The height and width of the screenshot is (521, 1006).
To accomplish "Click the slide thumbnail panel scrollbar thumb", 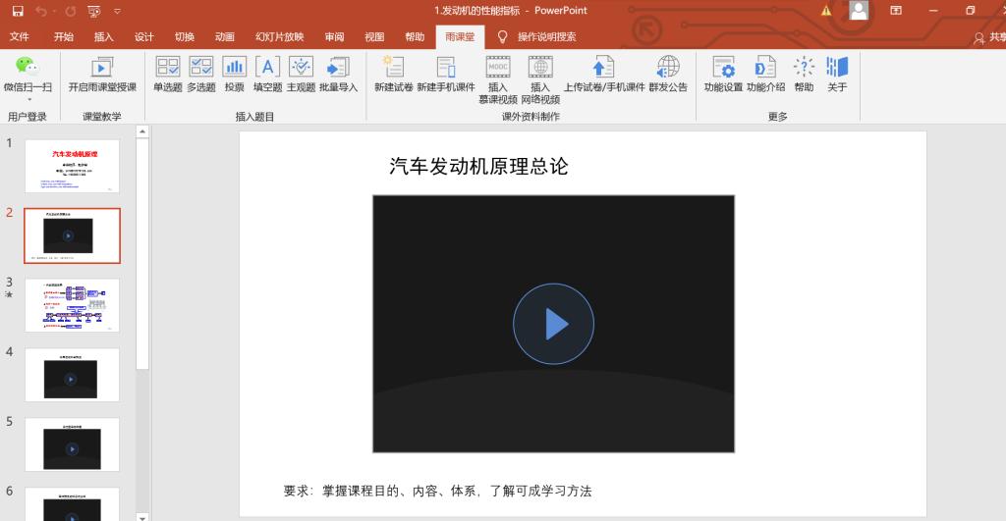I will point(142,254).
